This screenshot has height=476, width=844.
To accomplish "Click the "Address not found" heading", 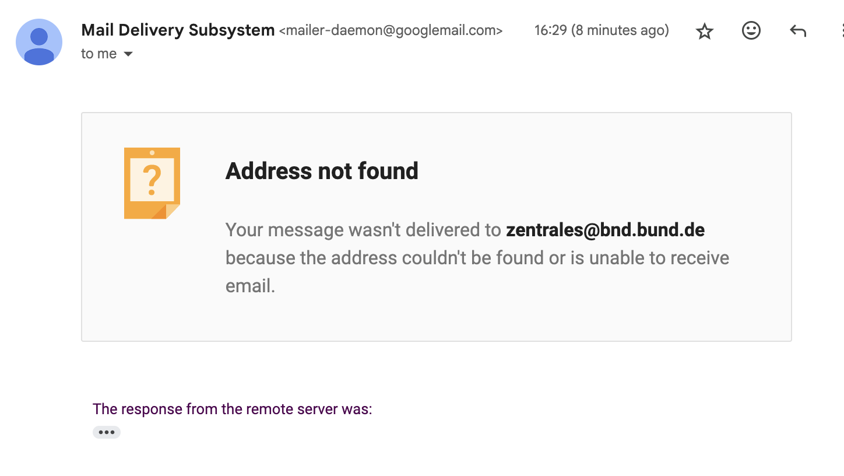I will point(322,171).
